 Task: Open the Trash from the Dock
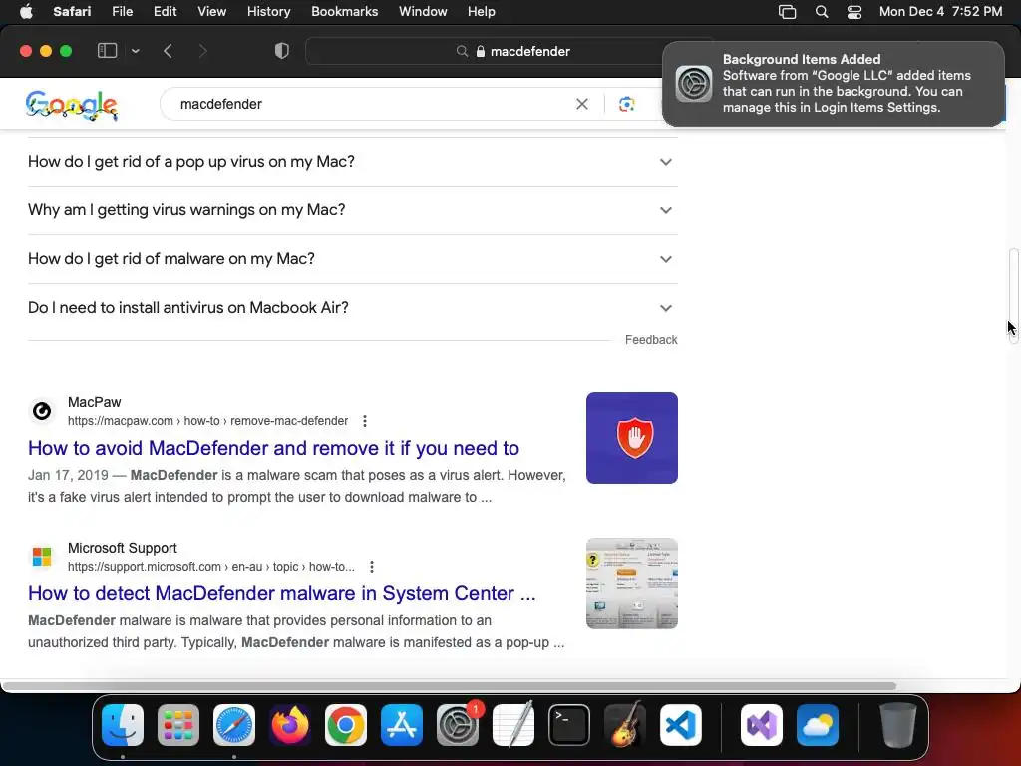pos(898,725)
